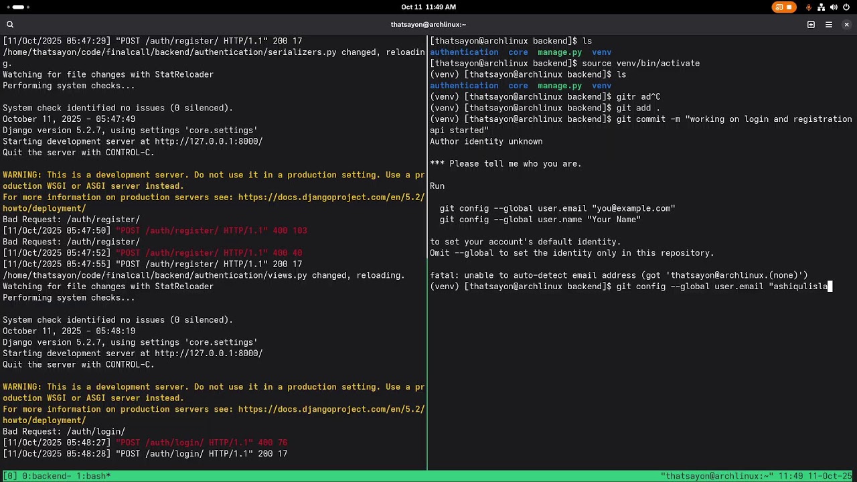Open the wired network indicator

pos(822,7)
